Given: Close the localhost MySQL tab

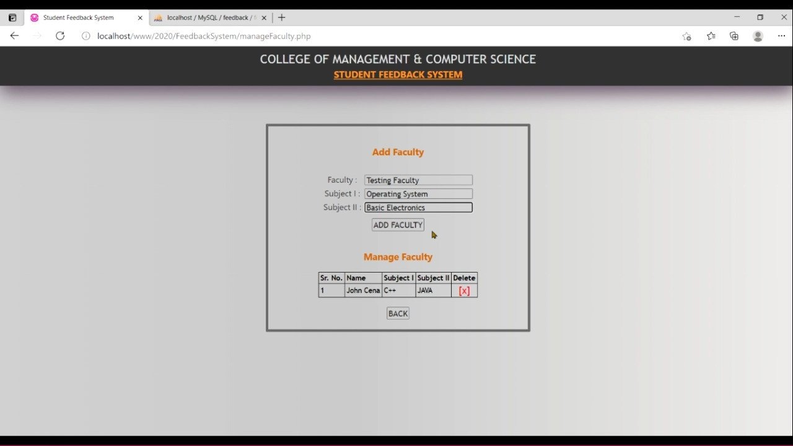Looking at the screenshot, I should click(x=264, y=18).
